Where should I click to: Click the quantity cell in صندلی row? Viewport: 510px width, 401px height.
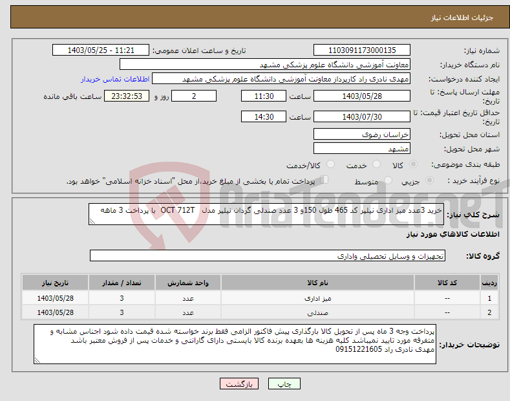pos(122,312)
